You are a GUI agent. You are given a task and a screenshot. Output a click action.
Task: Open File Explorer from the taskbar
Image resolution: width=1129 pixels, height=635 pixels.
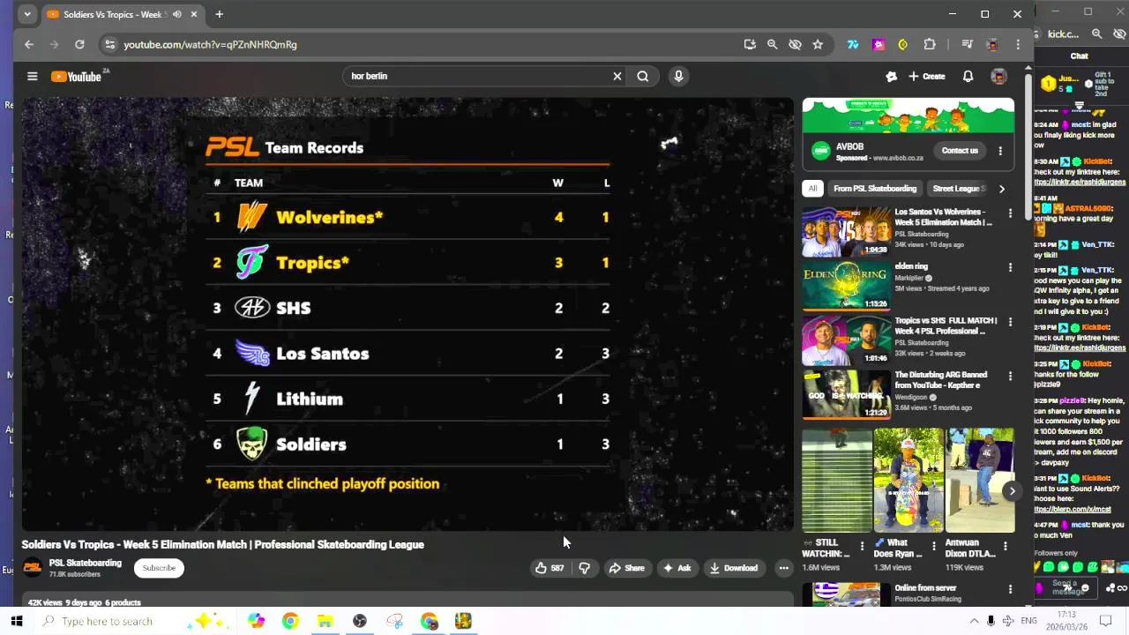(325, 622)
